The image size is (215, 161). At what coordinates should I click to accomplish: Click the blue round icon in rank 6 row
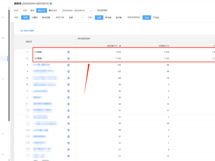pyautogui.click(x=68, y=85)
